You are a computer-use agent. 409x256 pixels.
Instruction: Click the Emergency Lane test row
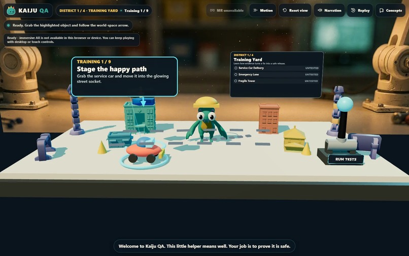tap(277, 75)
